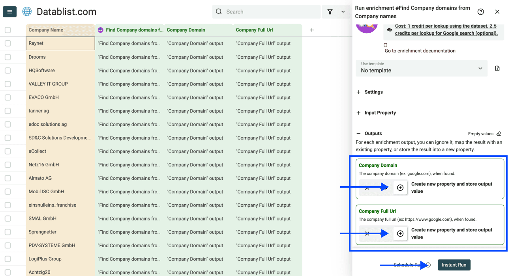
Task: Select the Company Name column header
Action: tap(45, 30)
